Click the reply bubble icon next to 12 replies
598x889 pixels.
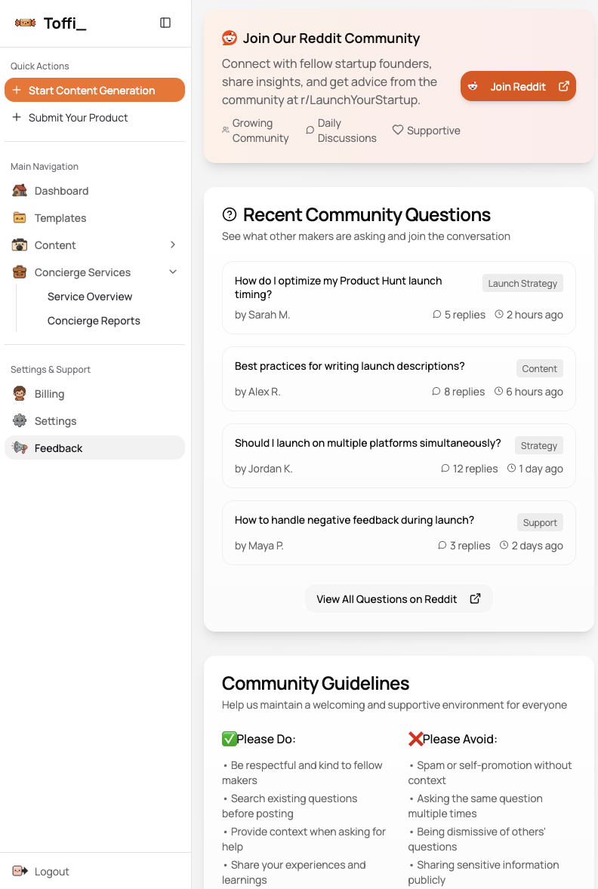(445, 469)
